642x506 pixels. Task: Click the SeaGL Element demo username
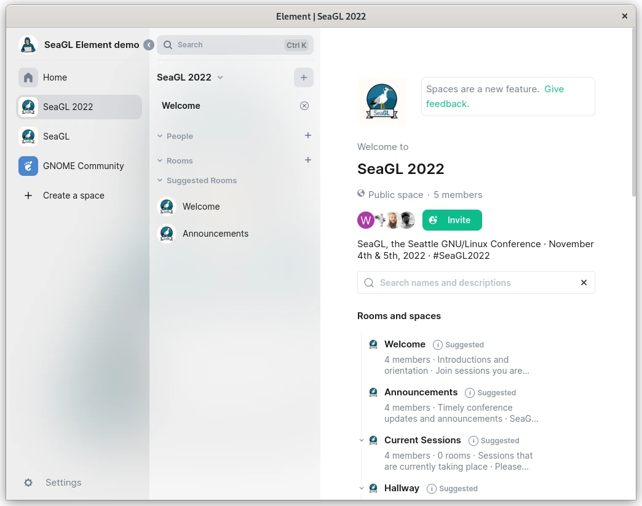pos(92,45)
